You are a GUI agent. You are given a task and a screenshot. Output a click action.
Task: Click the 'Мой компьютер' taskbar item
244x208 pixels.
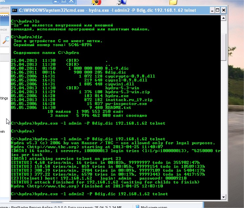(152, 207)
